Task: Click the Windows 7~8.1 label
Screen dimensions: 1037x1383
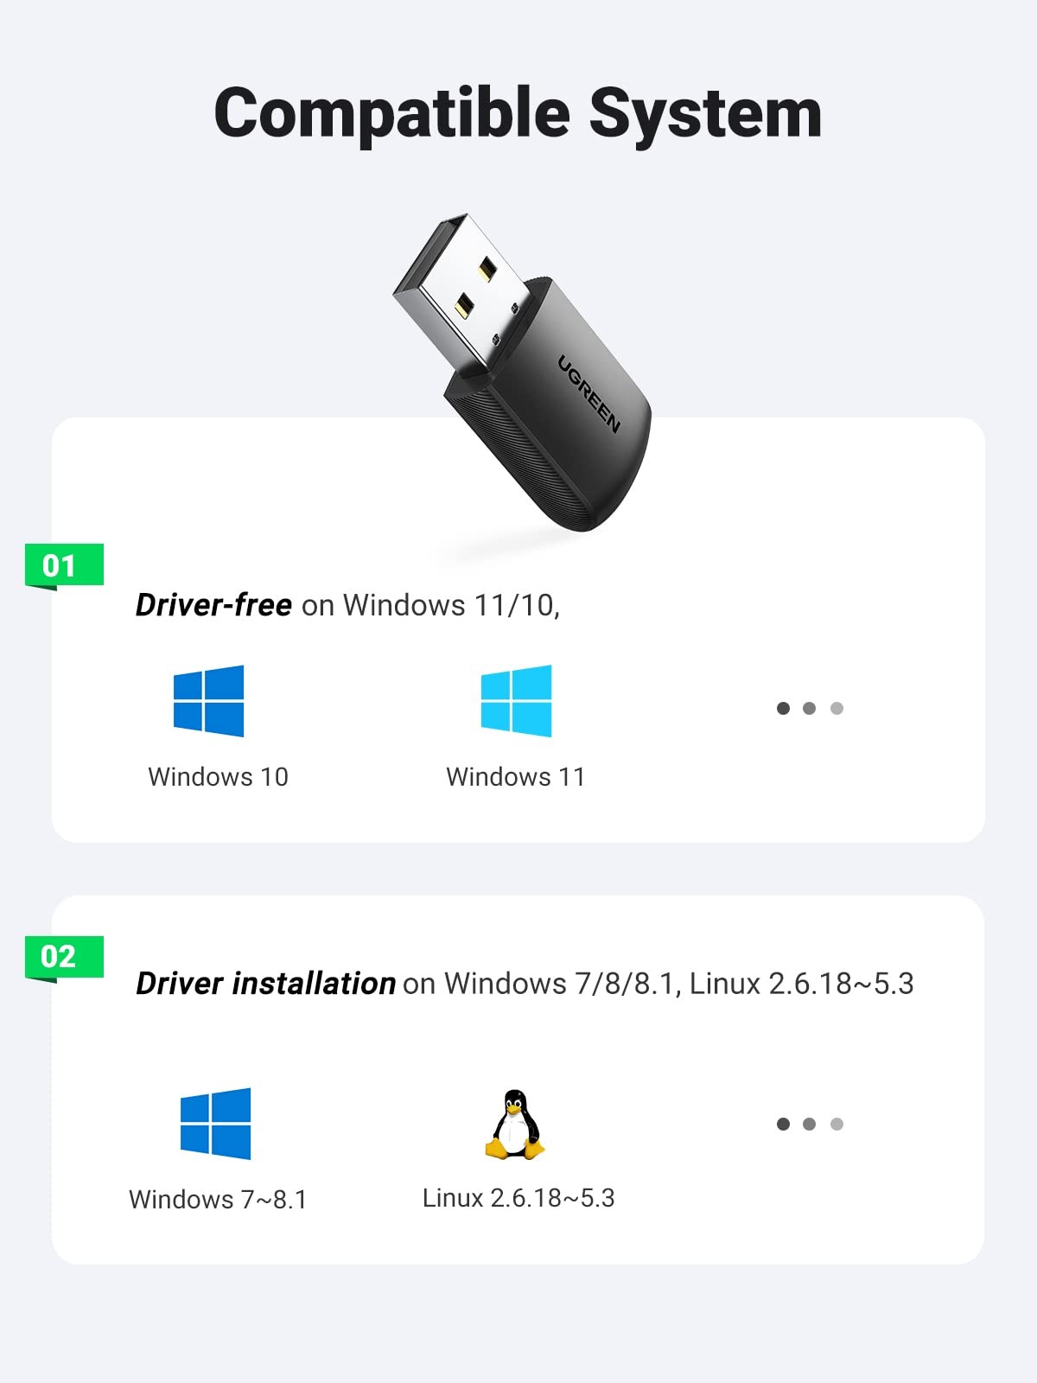Action: 218,1199
